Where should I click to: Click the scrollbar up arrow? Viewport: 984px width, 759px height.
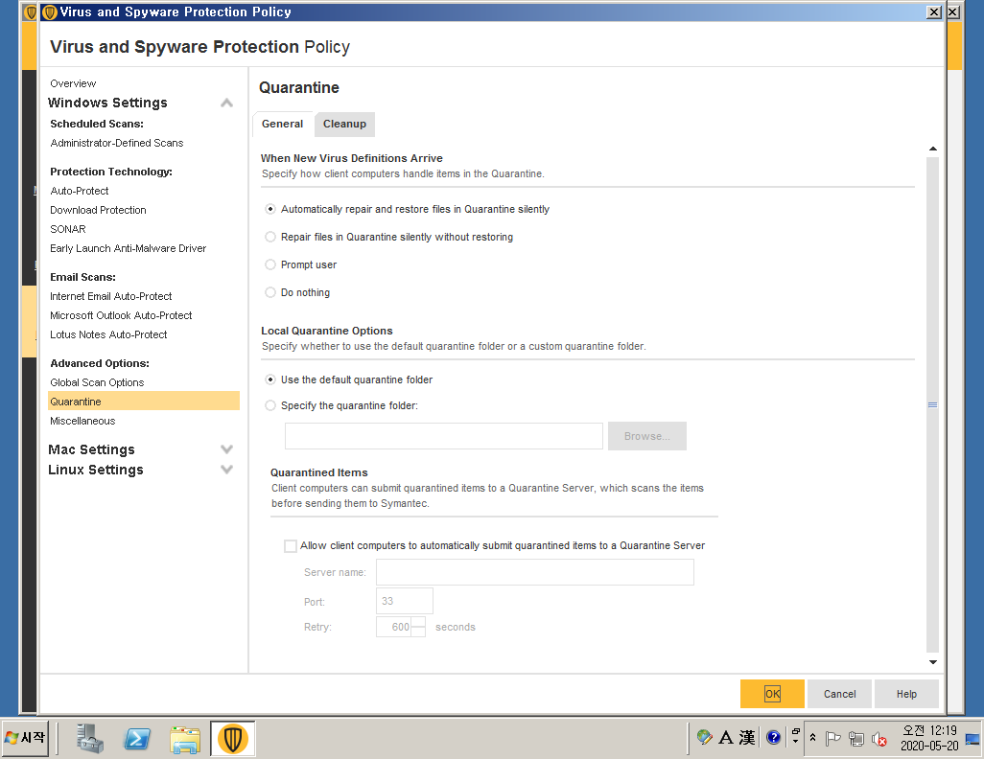pyautogui.click(x=933, y=149)
